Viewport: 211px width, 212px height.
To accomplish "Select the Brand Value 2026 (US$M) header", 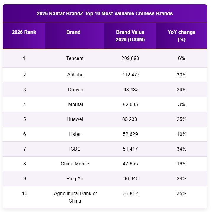I will (130, 36).
